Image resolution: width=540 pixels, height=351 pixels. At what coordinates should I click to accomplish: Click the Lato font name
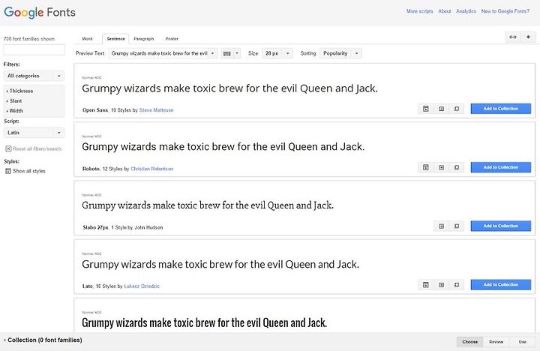(88, 286)
